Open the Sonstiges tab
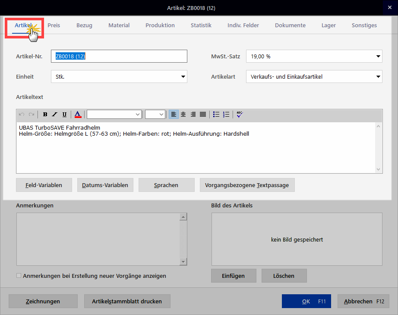The width and height of the screenshot is (398, 315). (364, 25)
